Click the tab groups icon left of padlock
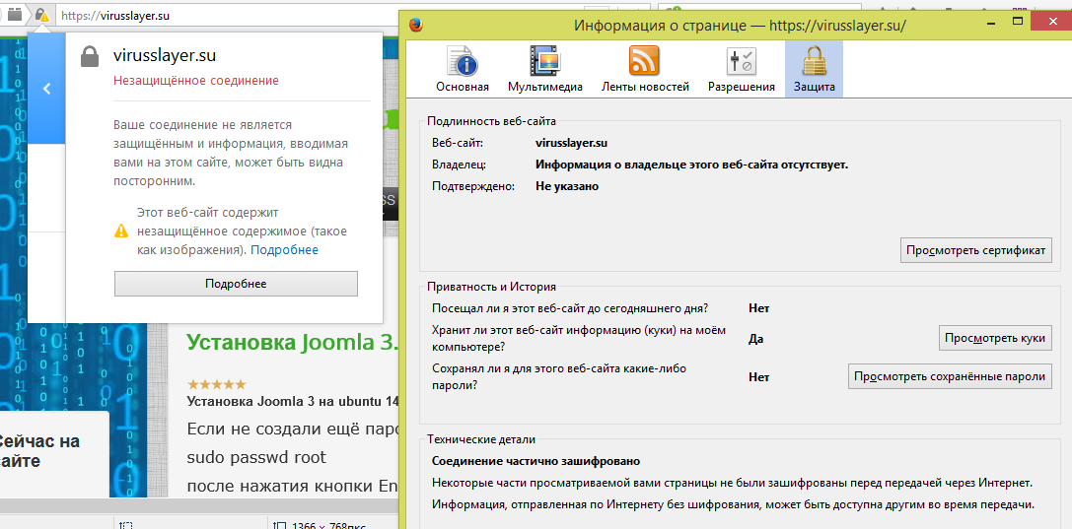1072x529 pixels. (15, 15)
